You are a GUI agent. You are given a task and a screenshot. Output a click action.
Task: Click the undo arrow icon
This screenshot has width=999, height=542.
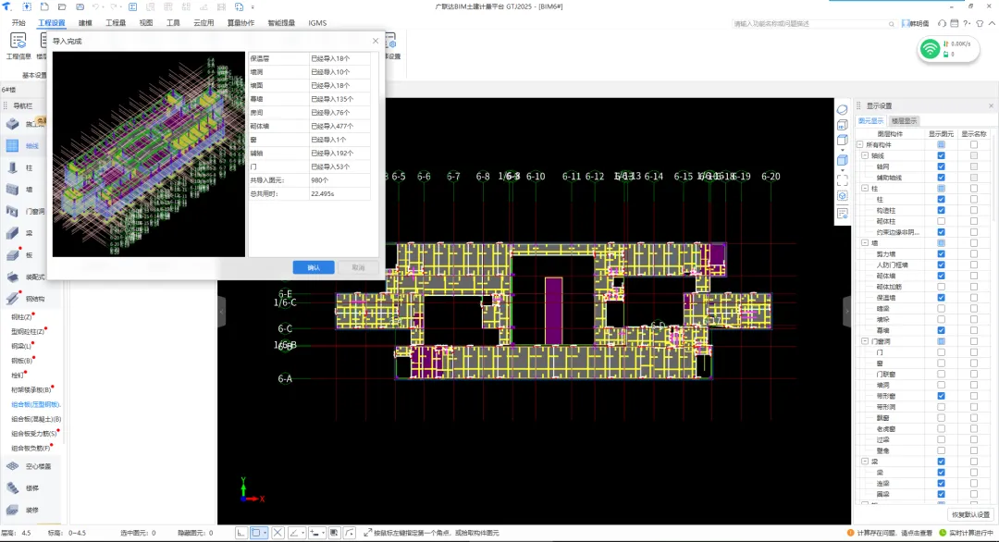(x=95, y=6)
